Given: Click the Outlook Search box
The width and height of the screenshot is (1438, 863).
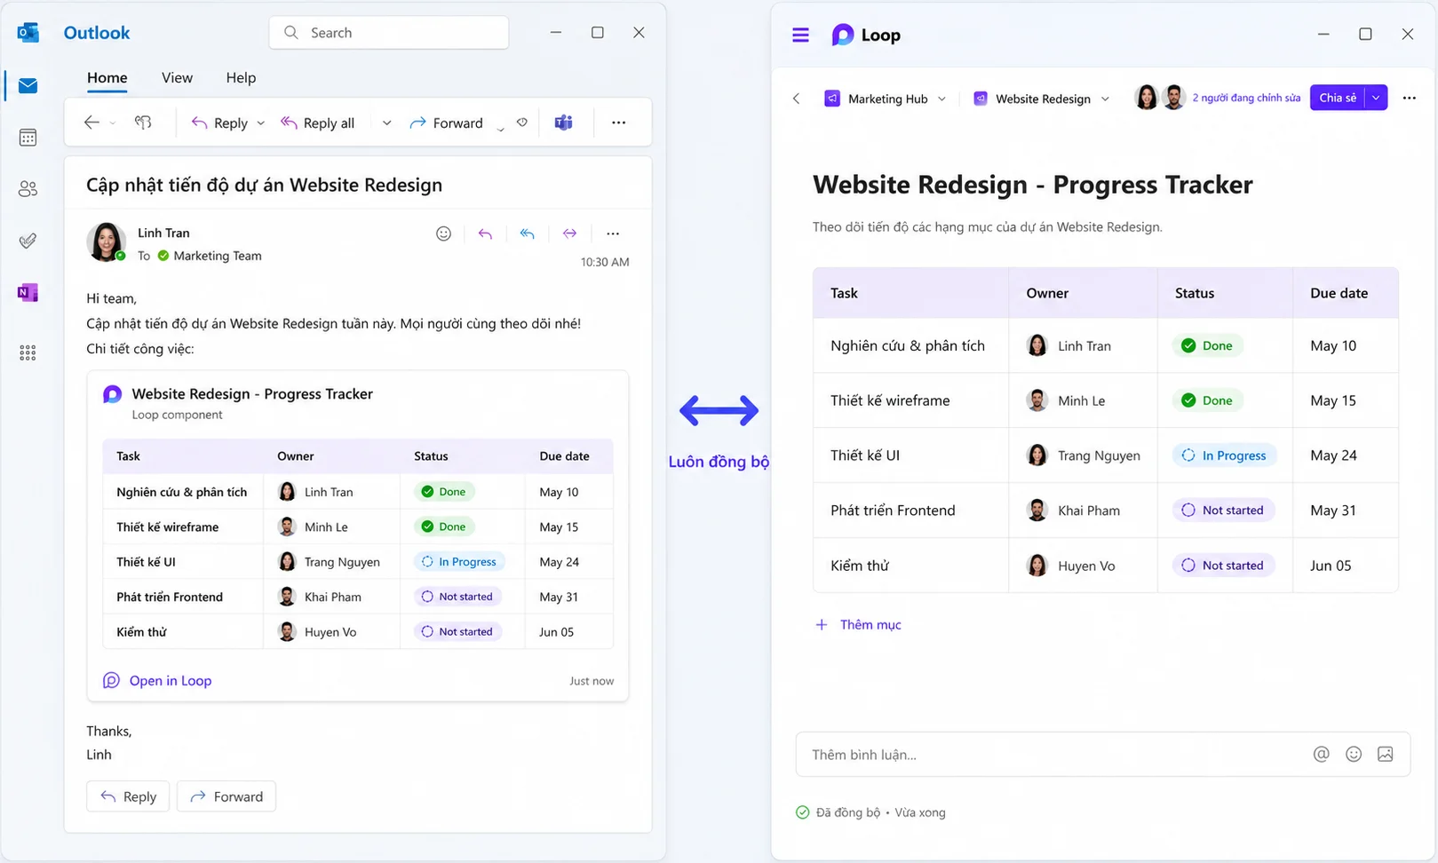Looking at the screenshot, I should pyautogui.click(x=389, y=33).
